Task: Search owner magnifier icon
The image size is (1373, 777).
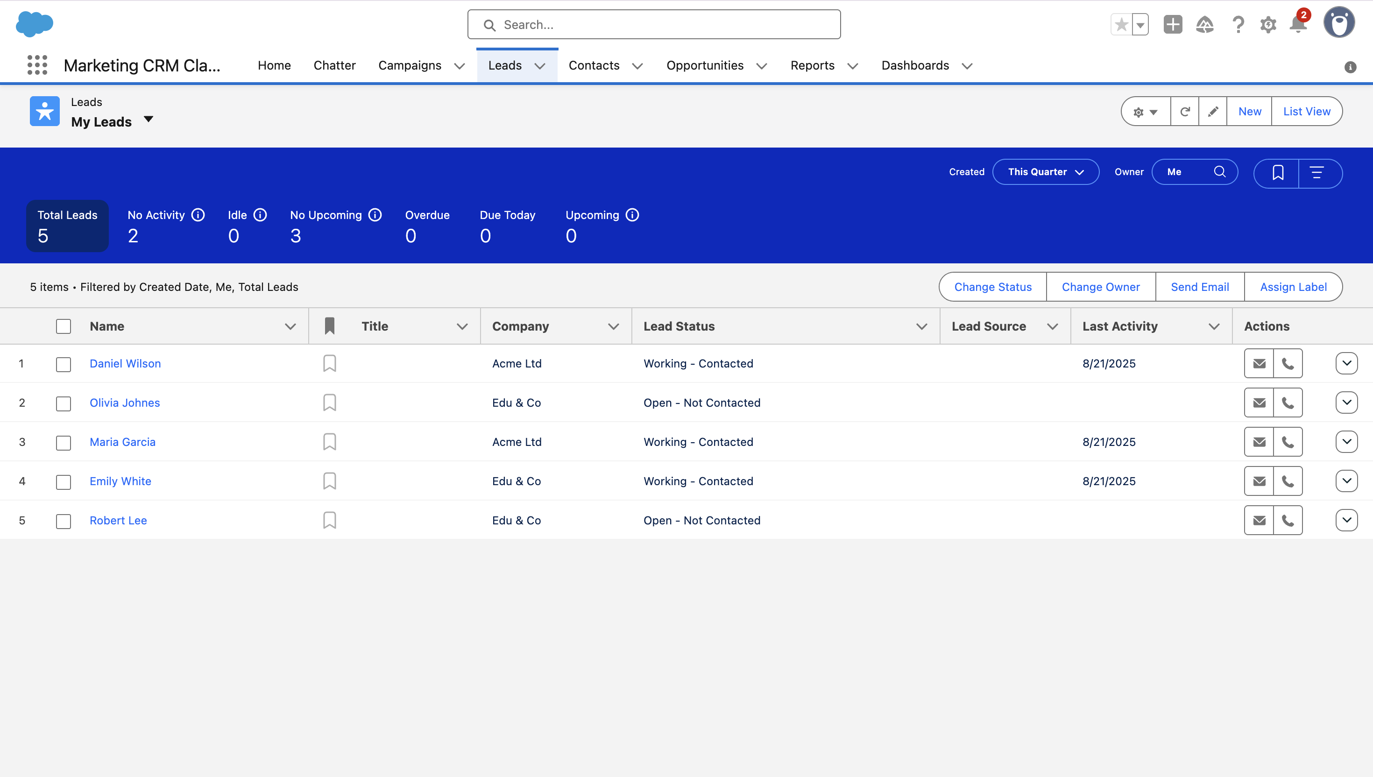Action: click(x=1220, y=172)
